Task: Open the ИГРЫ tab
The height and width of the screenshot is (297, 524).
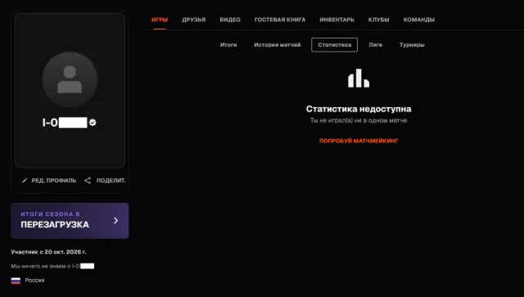Action: [160, 20]
